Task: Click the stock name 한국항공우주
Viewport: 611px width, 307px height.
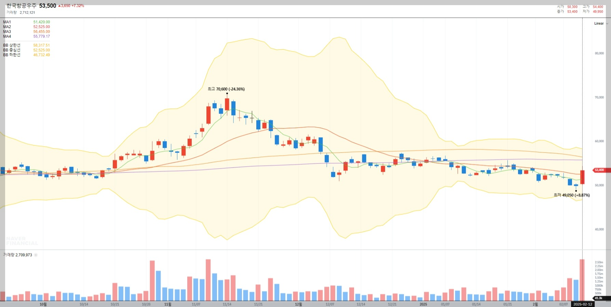Action: click(22, 6)
